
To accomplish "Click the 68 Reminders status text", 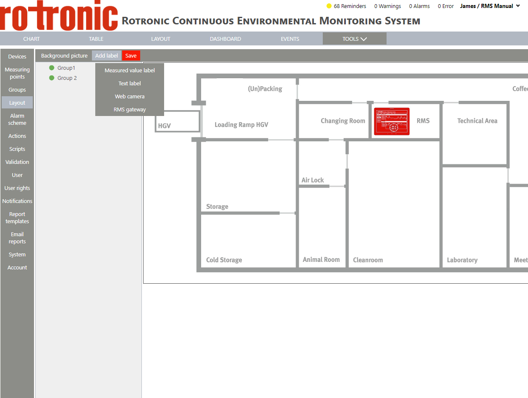I will point(350,6).
